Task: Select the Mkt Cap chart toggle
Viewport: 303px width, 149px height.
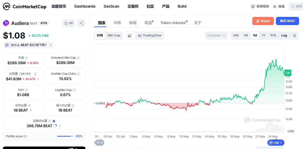Action: (x=114, y=36)
